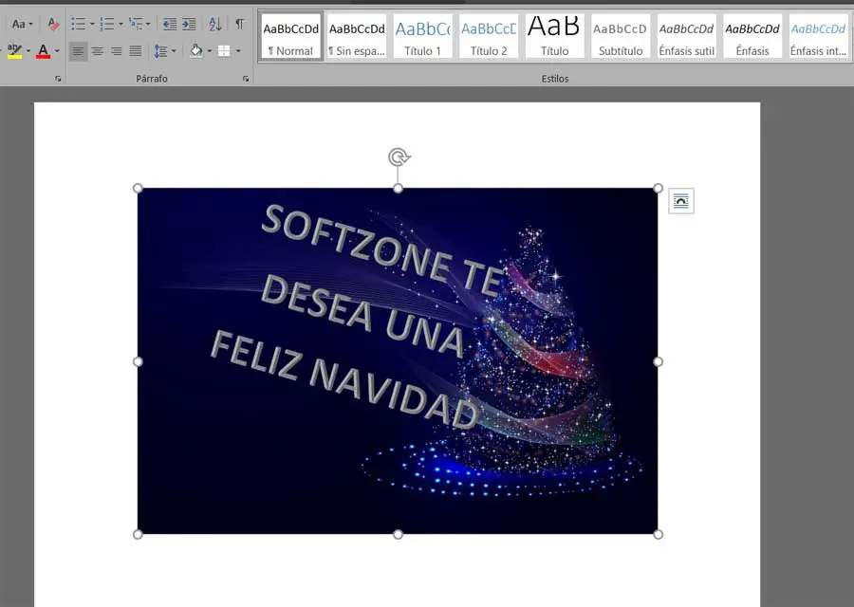Click the image rotation handle
The height and width of the screenshot is (607, 854).
click(399, 156)
